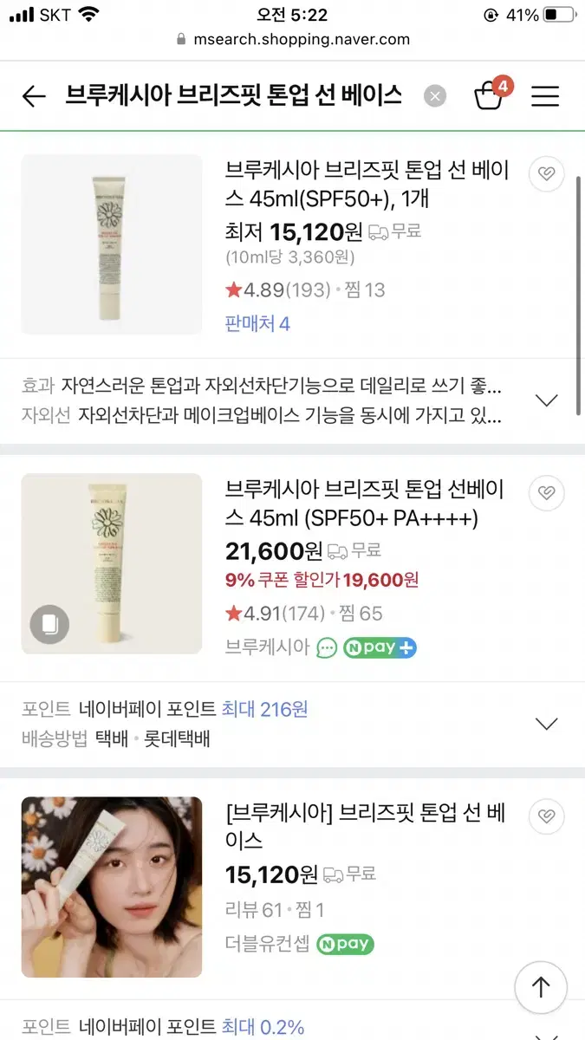The height and width of the screenshot is (1040, 585).
Task: Tap the back arrow icon
Action: (x=34, y=96)
